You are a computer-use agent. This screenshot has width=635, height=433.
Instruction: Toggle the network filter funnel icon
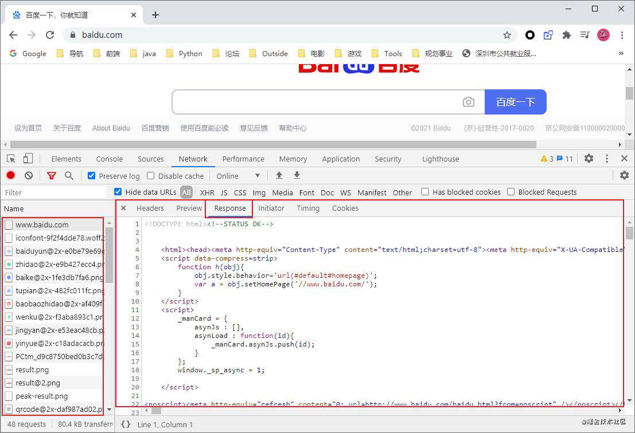[52, 175]
